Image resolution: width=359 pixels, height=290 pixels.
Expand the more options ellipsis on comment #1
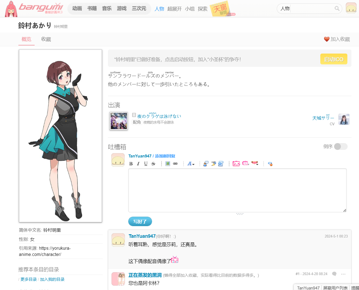click(343, 274)
